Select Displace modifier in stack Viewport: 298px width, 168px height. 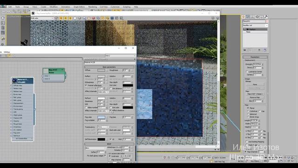(x=255, y=29)
